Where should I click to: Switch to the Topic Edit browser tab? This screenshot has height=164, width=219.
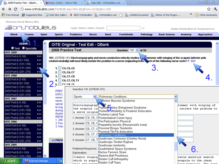click(x=106, y=3)
